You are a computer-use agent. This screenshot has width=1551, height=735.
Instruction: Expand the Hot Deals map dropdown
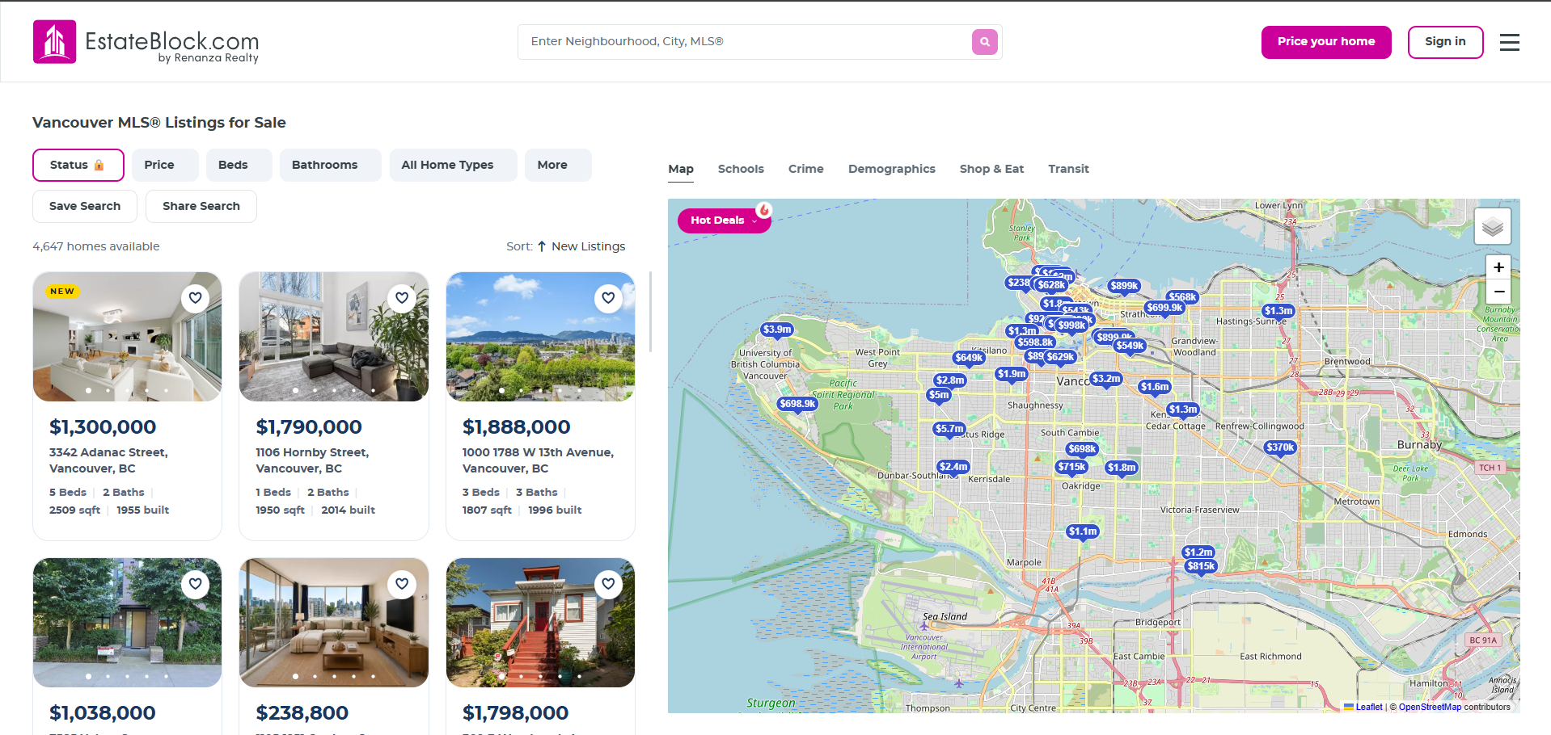[x=724, y=220]
